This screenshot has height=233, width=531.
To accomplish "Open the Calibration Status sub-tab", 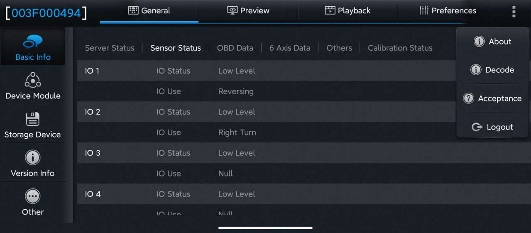I will tap(400, 48).
